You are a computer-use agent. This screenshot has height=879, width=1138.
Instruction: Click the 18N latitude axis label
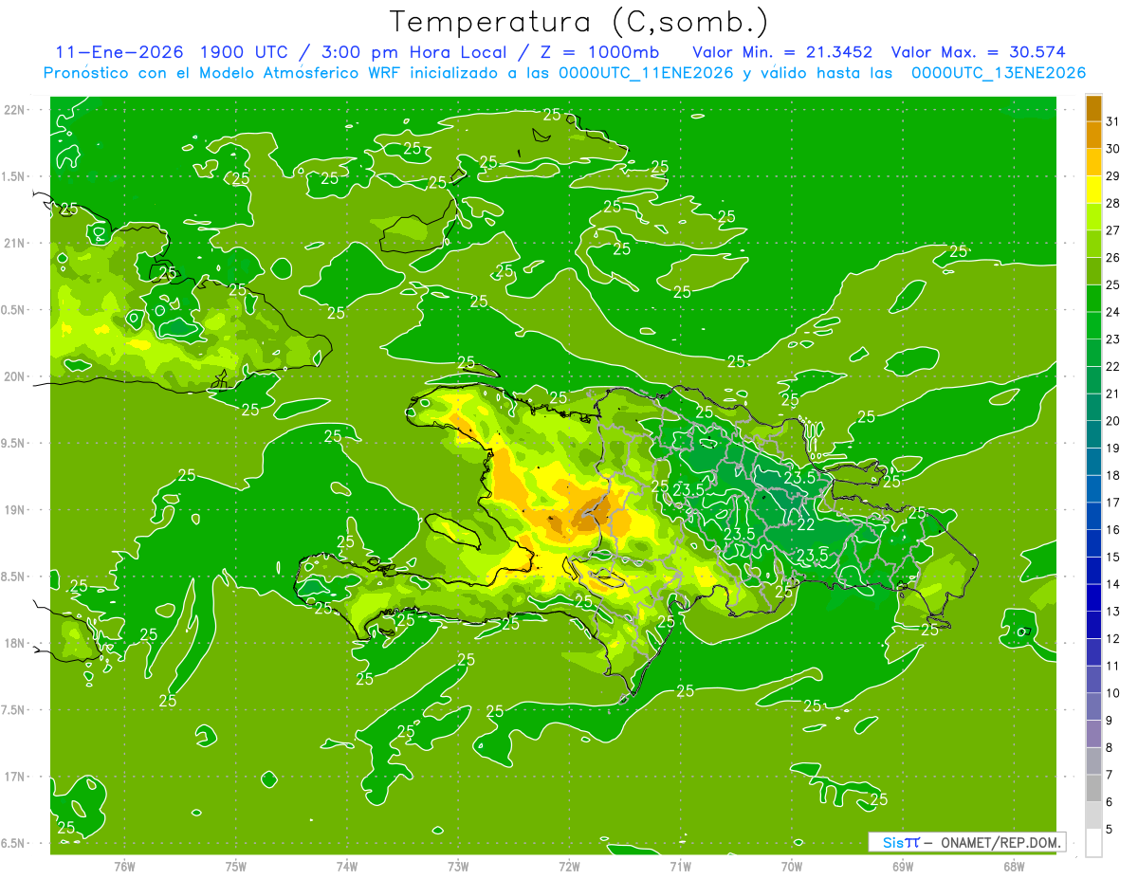[13, 644]
